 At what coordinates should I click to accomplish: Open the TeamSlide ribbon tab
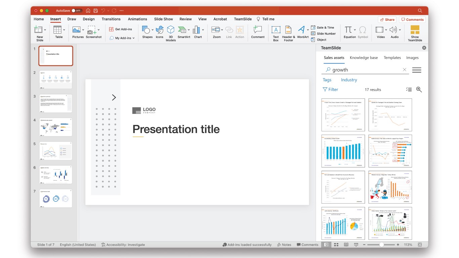click(243, 19)
